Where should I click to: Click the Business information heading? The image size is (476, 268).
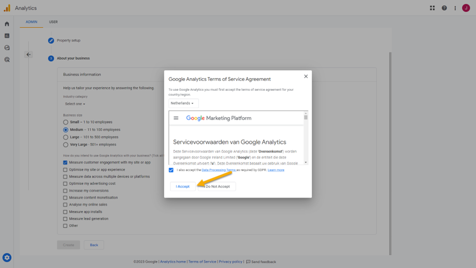pyautogui.click(x=82, y=74)
